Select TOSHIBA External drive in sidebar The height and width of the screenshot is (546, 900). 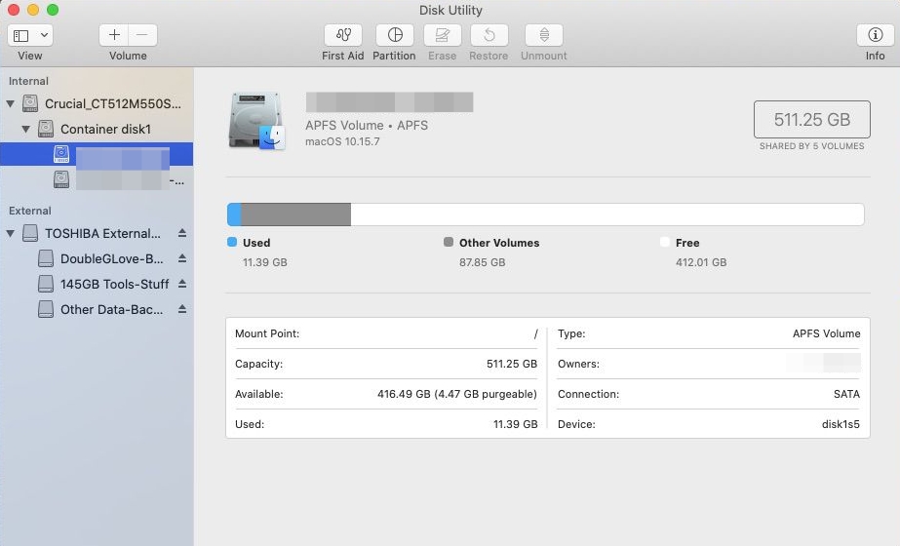click(x=97, y=234)
